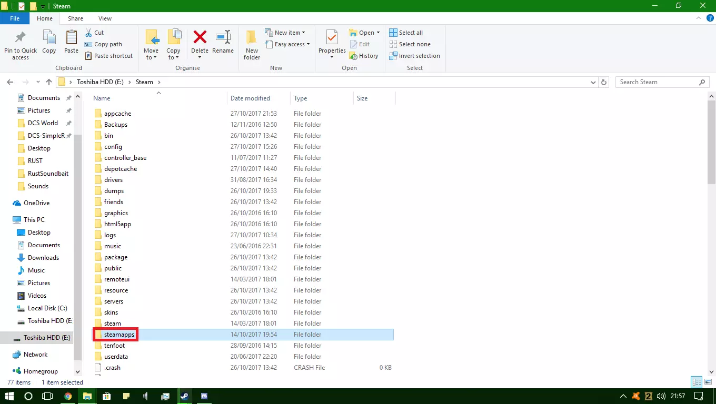Open Google Chrome from the taskbar

pyautogui.click(x=68, y=396)
